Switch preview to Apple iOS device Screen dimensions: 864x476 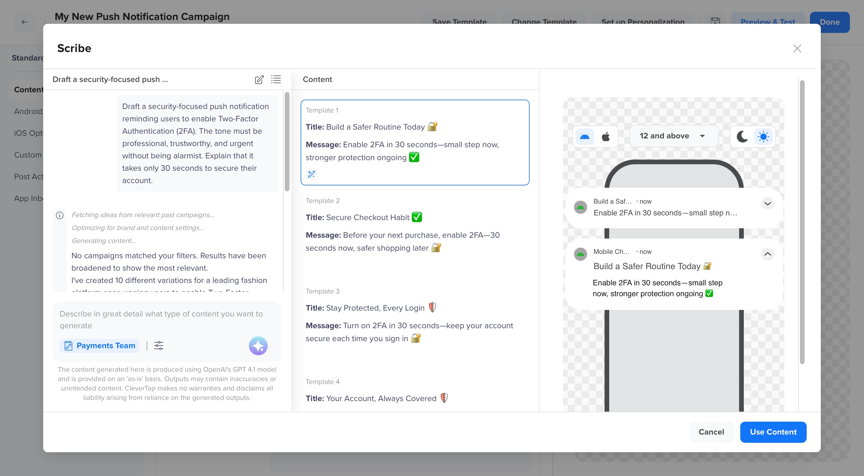606,137
